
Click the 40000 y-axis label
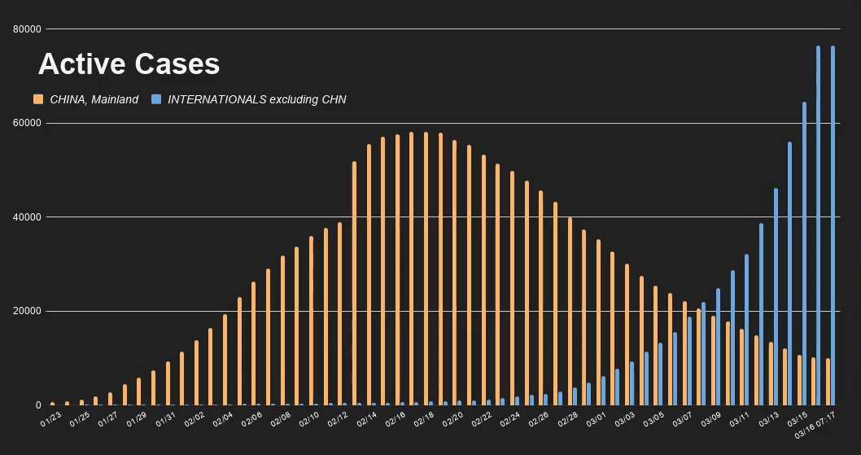tap(28, 217)
